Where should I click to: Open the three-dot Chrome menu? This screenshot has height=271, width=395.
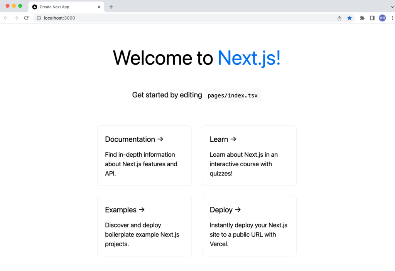(392, 18)
